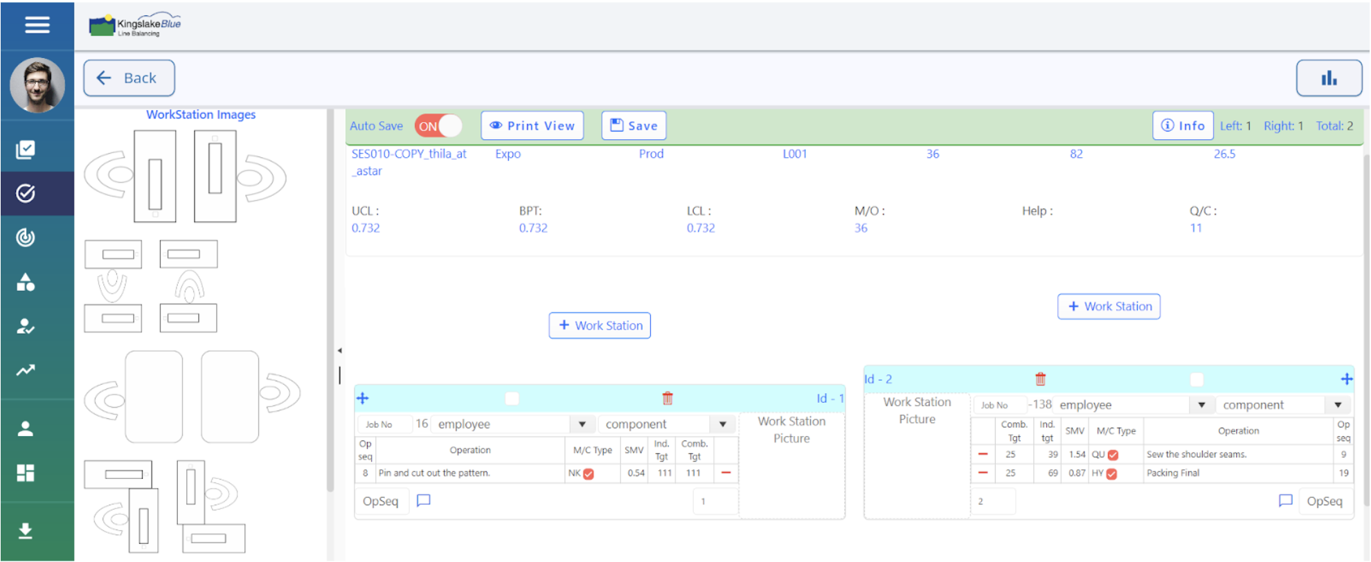
Task: Delete workstation Id - 2
Action: click(1040, 379)
